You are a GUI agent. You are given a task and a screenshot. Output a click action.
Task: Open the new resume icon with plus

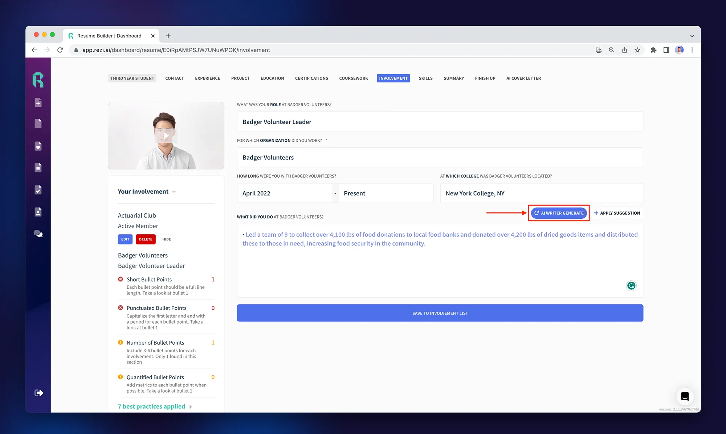[38, 103]
